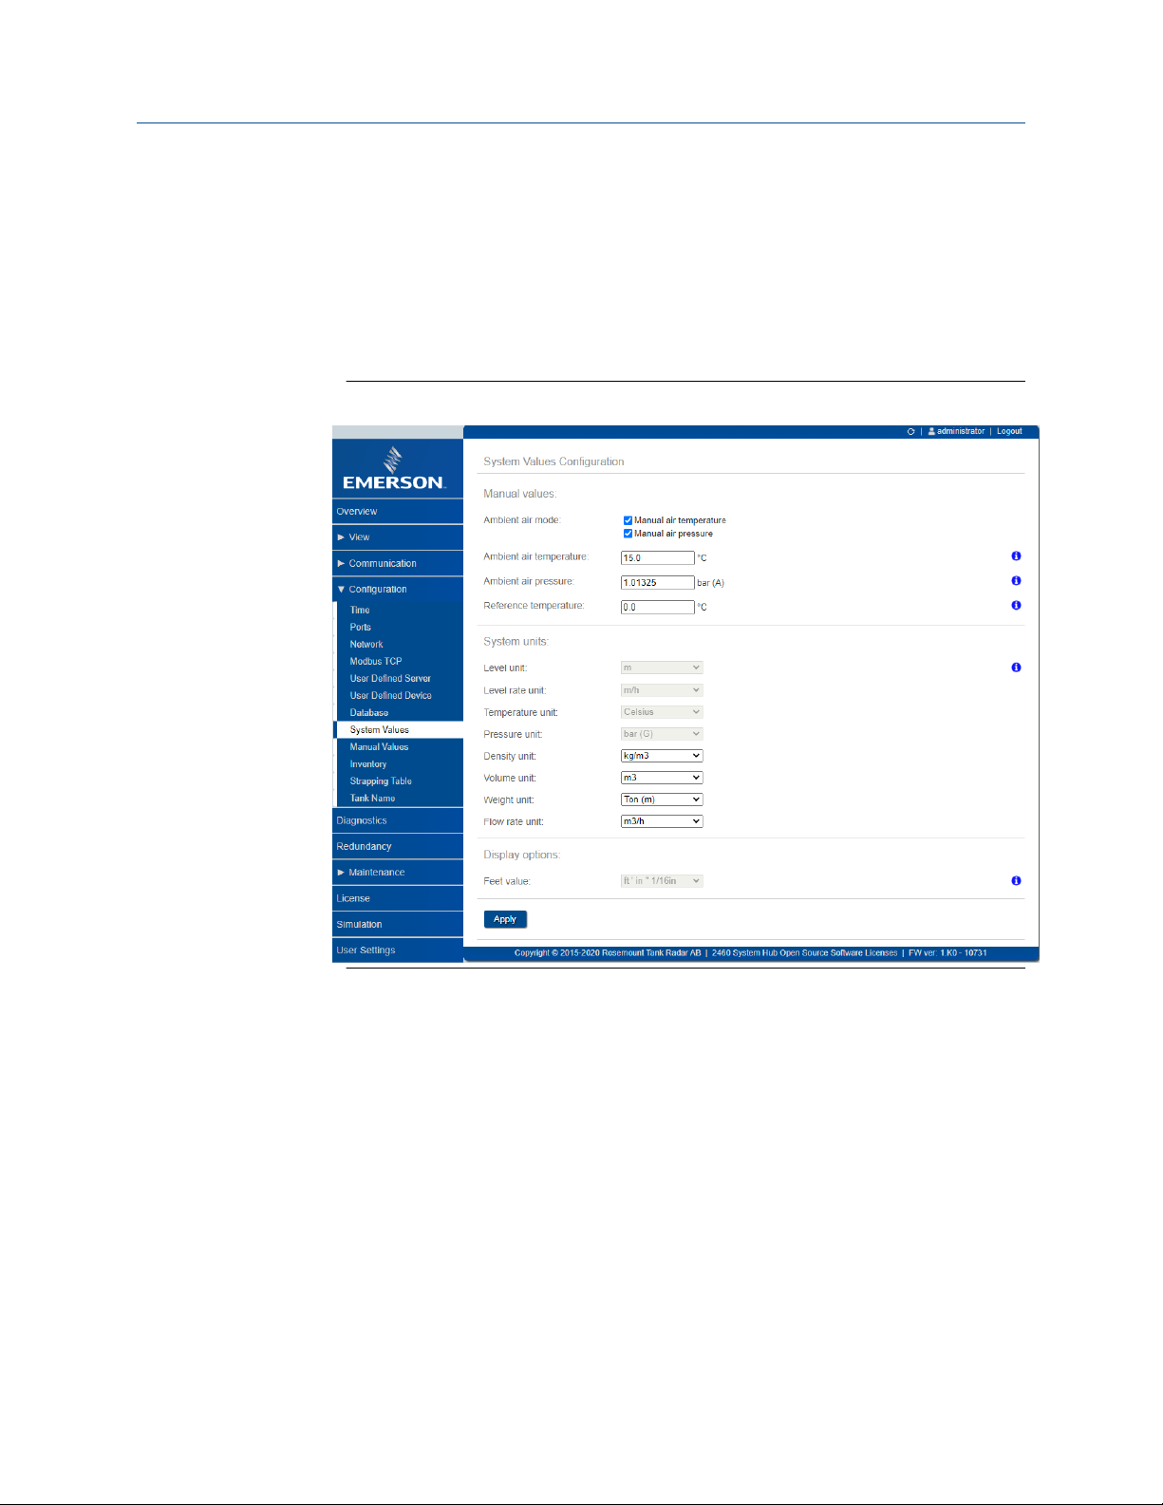Expand the Communication menu section
This screenshot has width=1163, height=1505.
398,563
